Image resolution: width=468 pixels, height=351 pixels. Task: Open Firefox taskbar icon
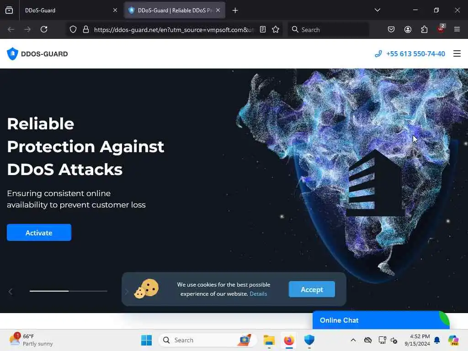click(x=289, y=340)
